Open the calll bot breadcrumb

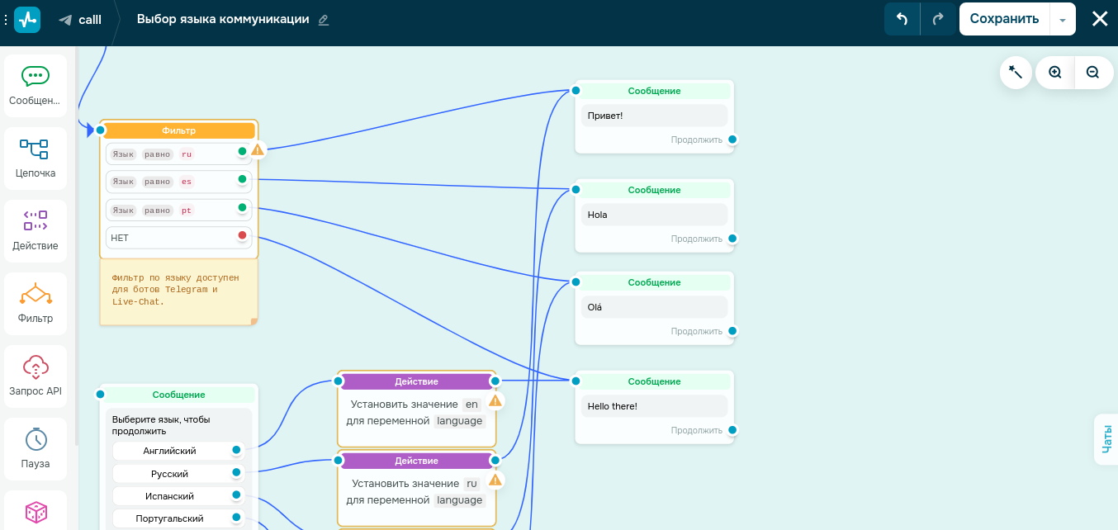tap(81, 19)
